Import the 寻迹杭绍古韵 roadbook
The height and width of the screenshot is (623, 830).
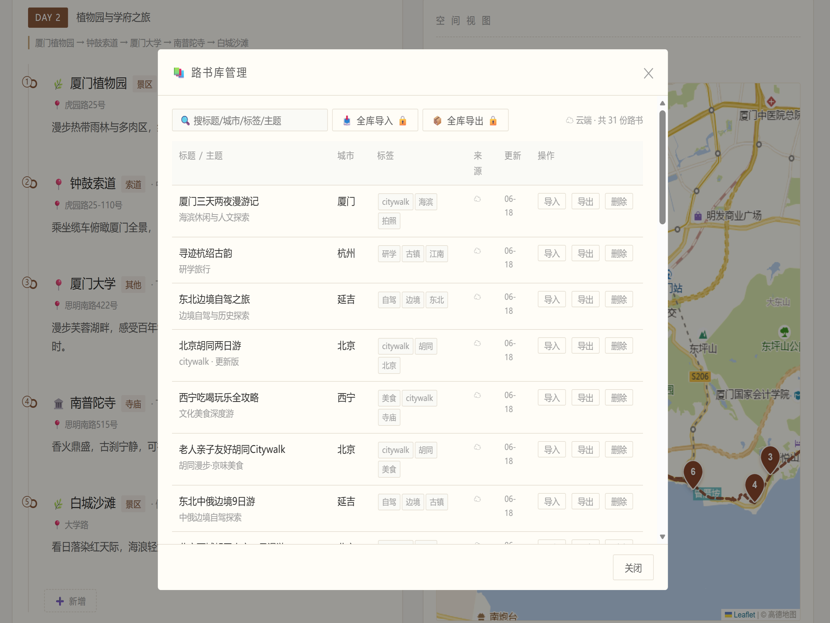click(552, 253)
